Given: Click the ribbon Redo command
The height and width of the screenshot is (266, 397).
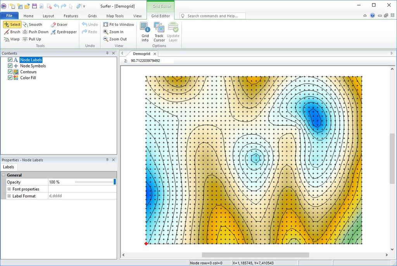Looking at the screenshot, I should click(x=90, y=32).
